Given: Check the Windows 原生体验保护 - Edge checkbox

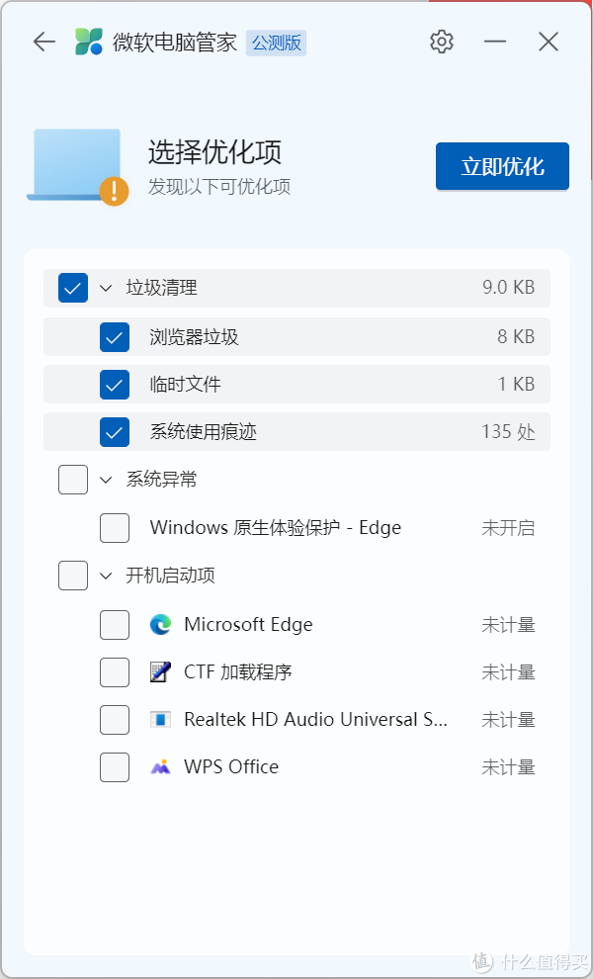Looking at the screenshot, I should pyautogui.click(x=115, y=528).
